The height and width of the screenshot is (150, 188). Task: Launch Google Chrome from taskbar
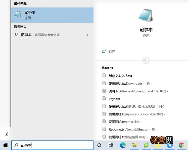[181, 145]
